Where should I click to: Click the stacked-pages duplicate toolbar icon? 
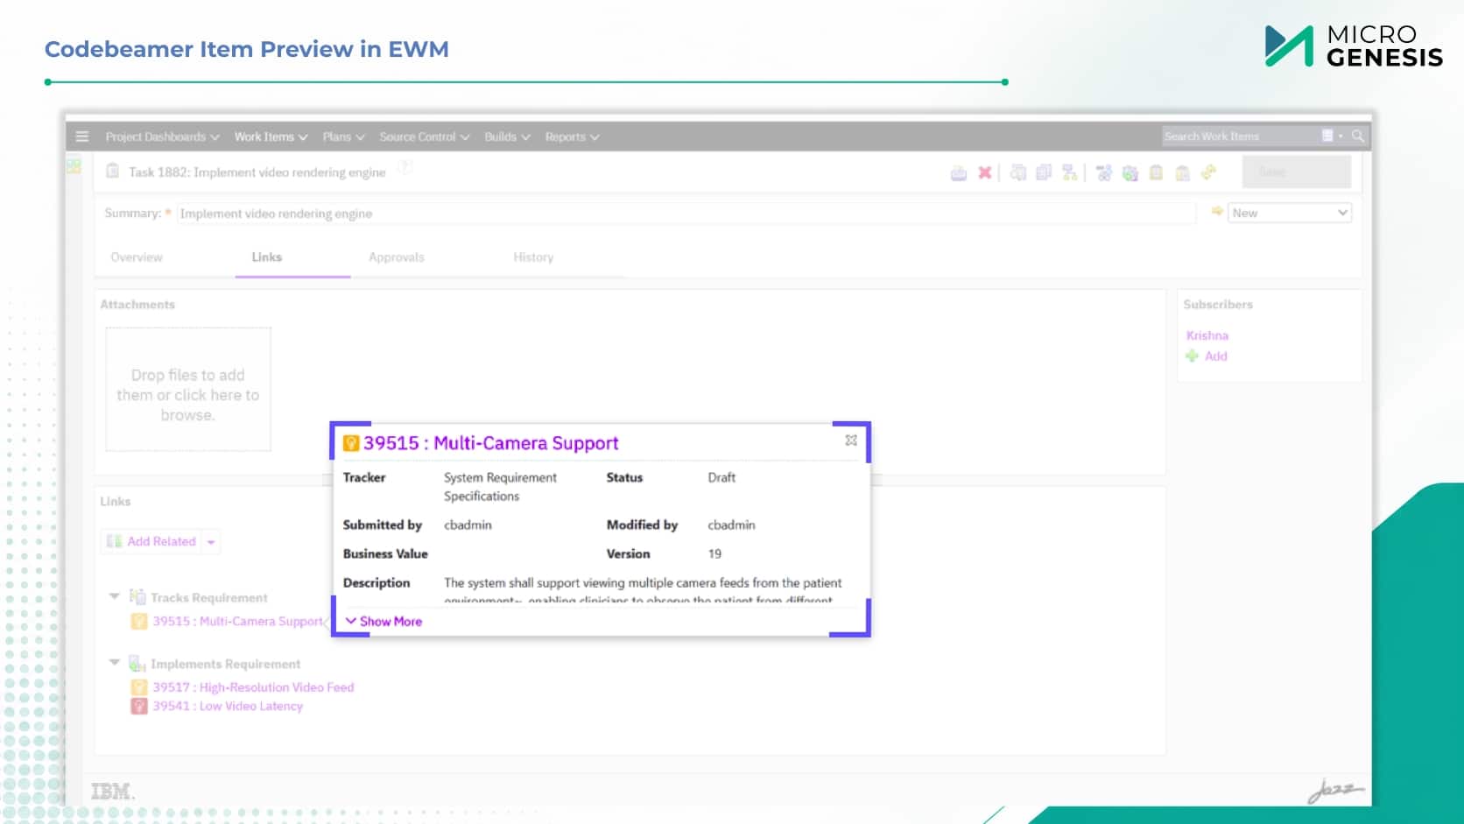1044,173
